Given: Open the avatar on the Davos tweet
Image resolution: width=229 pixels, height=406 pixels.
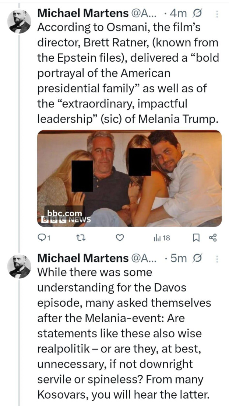Looking at the screenshot, I should pyautogui.click(x=19, y=266).
